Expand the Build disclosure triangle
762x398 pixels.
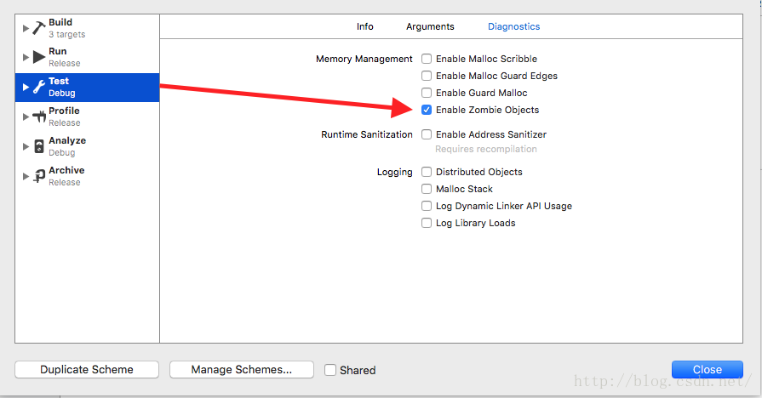pos(26,28)
